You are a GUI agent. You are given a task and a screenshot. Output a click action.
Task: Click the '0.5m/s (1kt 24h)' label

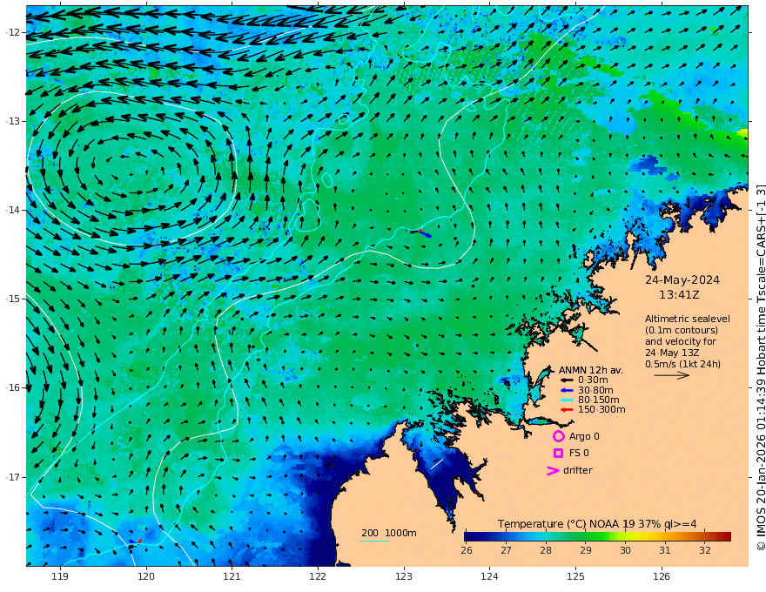(682, 364)
